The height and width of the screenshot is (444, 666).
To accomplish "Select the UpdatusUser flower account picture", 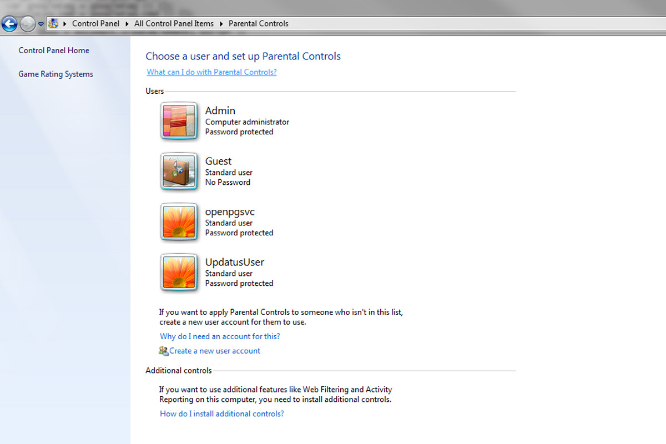I will 178,273.
